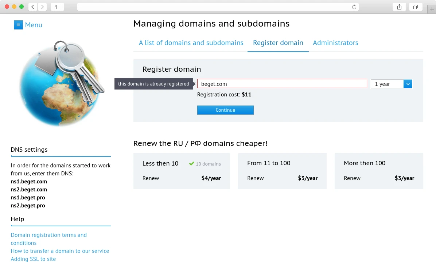Click the tooltip saying domain is already registered
The image size is (436, 278).
[x=153, y=84]
